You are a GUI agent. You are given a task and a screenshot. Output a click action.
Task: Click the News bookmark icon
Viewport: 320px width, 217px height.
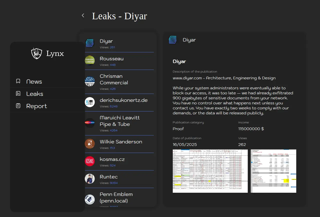pyautogui.click(x=18, y=81)
